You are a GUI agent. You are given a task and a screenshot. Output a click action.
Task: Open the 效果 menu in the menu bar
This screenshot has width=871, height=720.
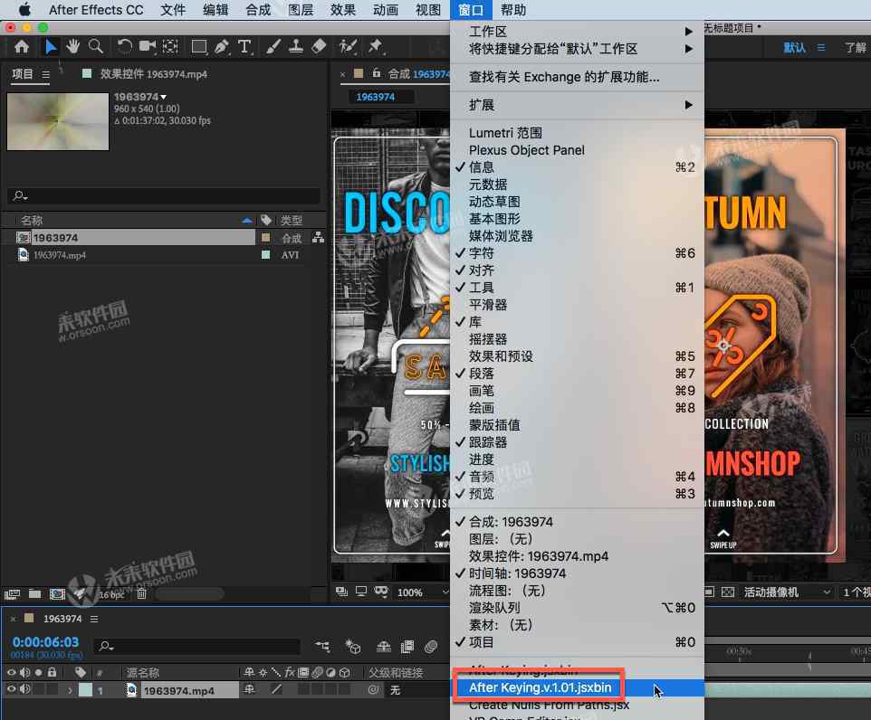[343, 10]
